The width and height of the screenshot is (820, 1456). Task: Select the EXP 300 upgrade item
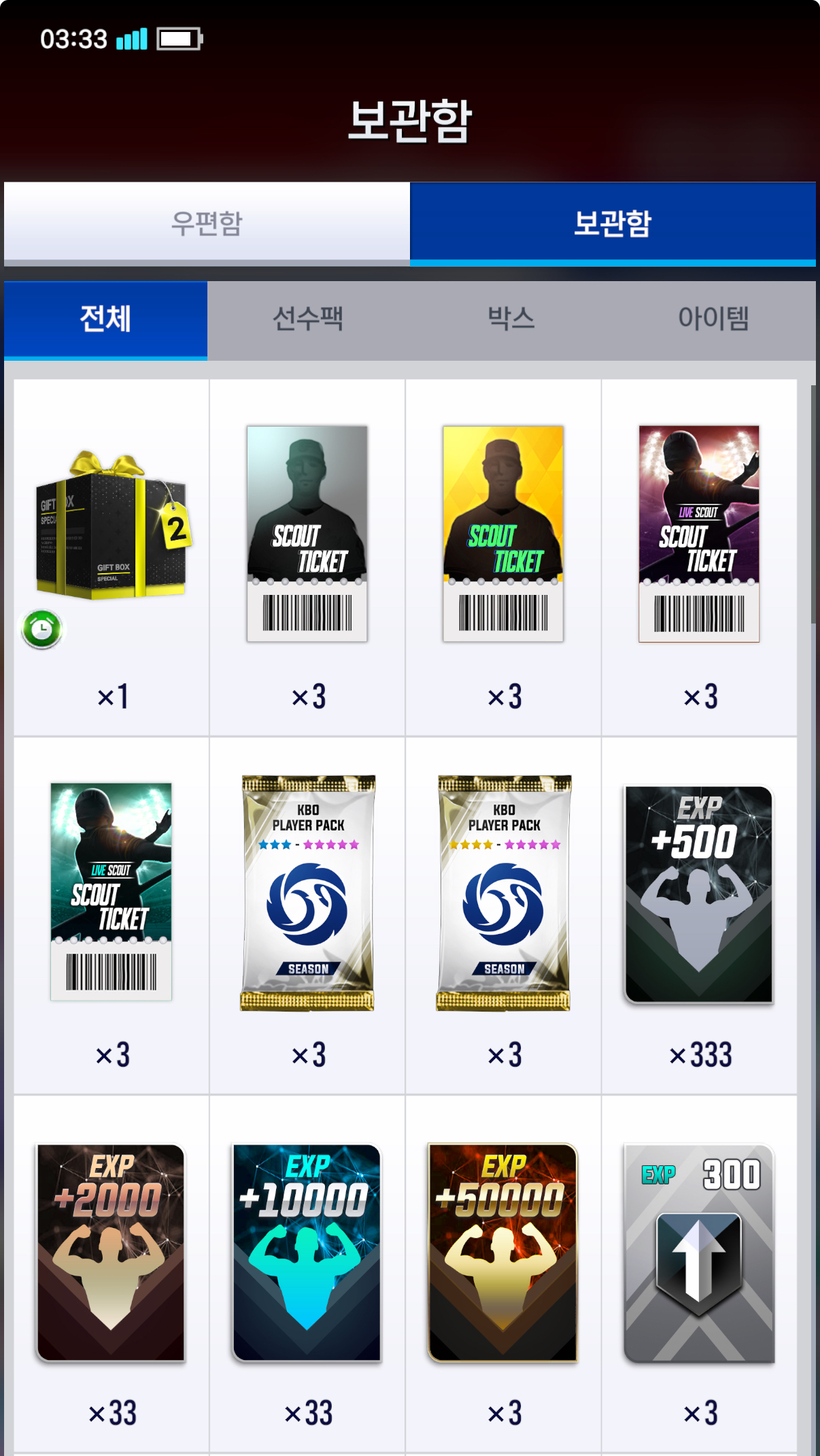(x=699, y=1252)
